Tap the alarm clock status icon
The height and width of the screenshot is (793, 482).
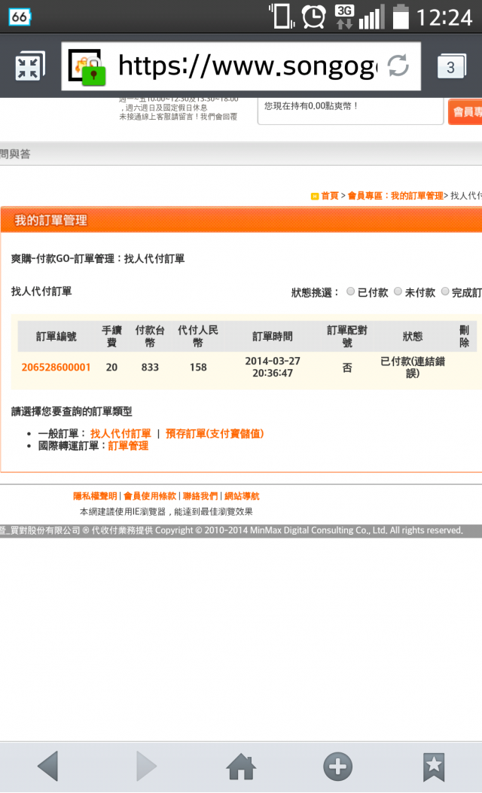313,17
